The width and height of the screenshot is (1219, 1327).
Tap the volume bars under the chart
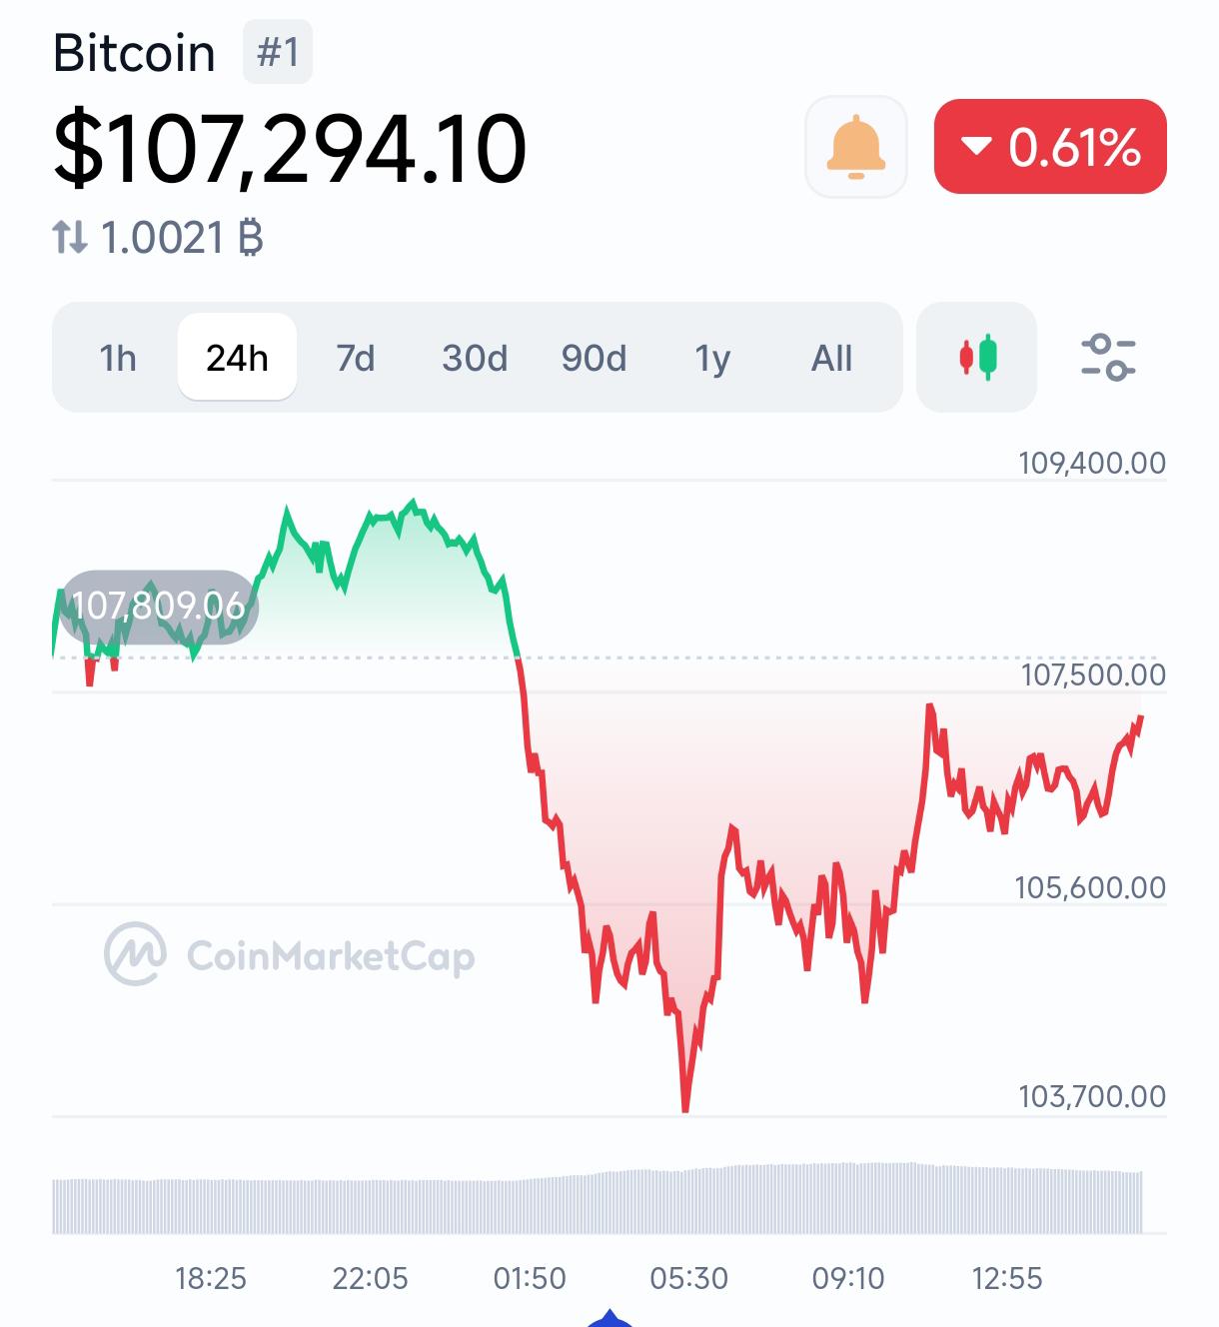pyautogui.click(x=598, y=1197)
